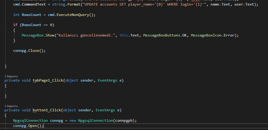Image resolution: width=268 pixels, height=130 pixels.
Task: Click the NpgsqlConnection constructor after 'new'
Action: (96, 120)
